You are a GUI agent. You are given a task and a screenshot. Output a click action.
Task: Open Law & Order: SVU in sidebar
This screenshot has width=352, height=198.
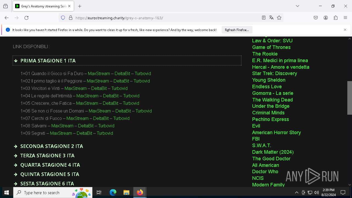coord(272,41)
